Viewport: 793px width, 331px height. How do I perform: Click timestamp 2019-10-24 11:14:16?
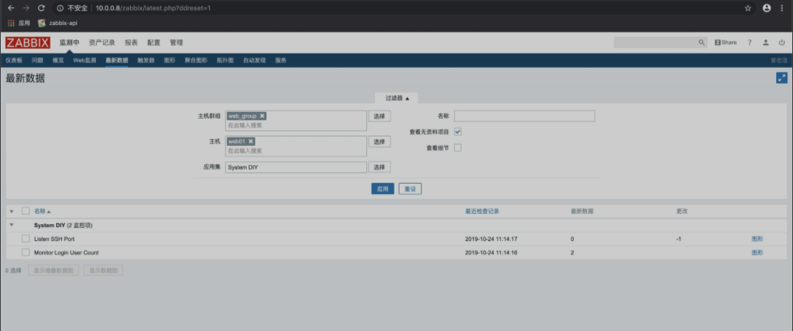click(x=491, y=252)
